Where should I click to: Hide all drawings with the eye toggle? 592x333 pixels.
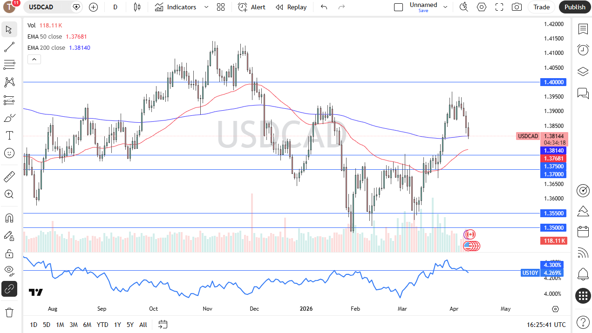pos(9,271)
